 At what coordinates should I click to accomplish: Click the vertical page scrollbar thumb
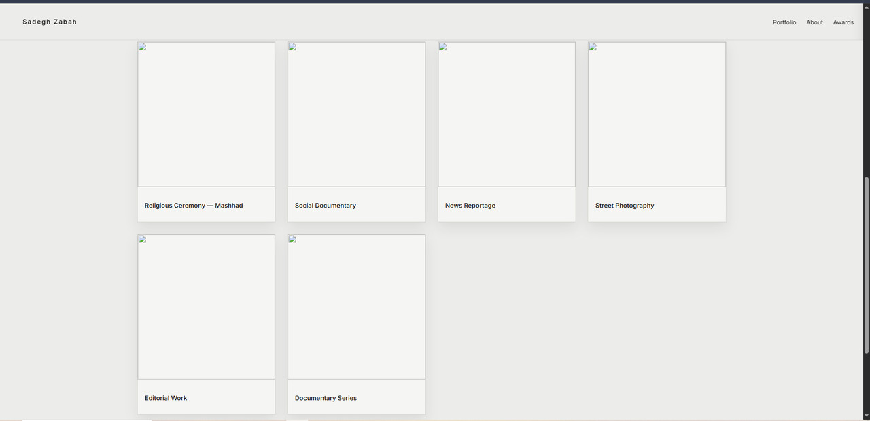(866, 265)
